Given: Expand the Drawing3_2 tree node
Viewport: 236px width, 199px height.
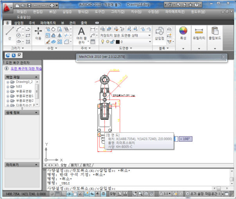Looking at the screenshot, I should (x=7, y=82).
